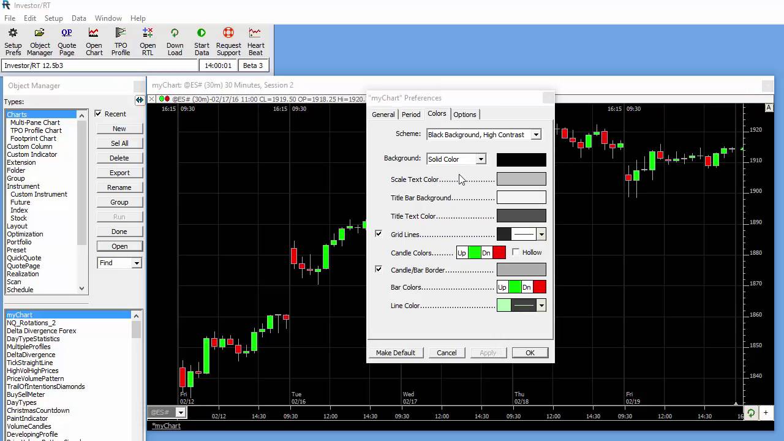Open the Line Color style dropdown
The image size is (784, 441).
[541, 305]
